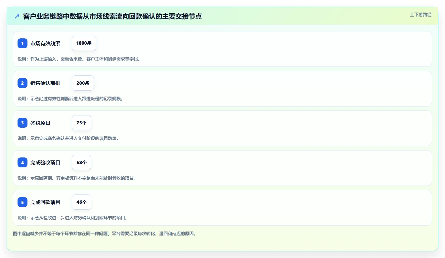
Task: Click the 完成回款项目 label
Action: [x=45, y=202]
